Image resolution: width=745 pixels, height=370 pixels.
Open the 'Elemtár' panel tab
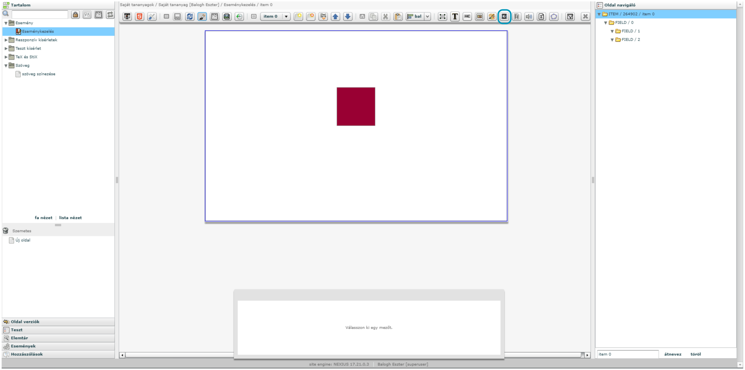coord(19,338)
